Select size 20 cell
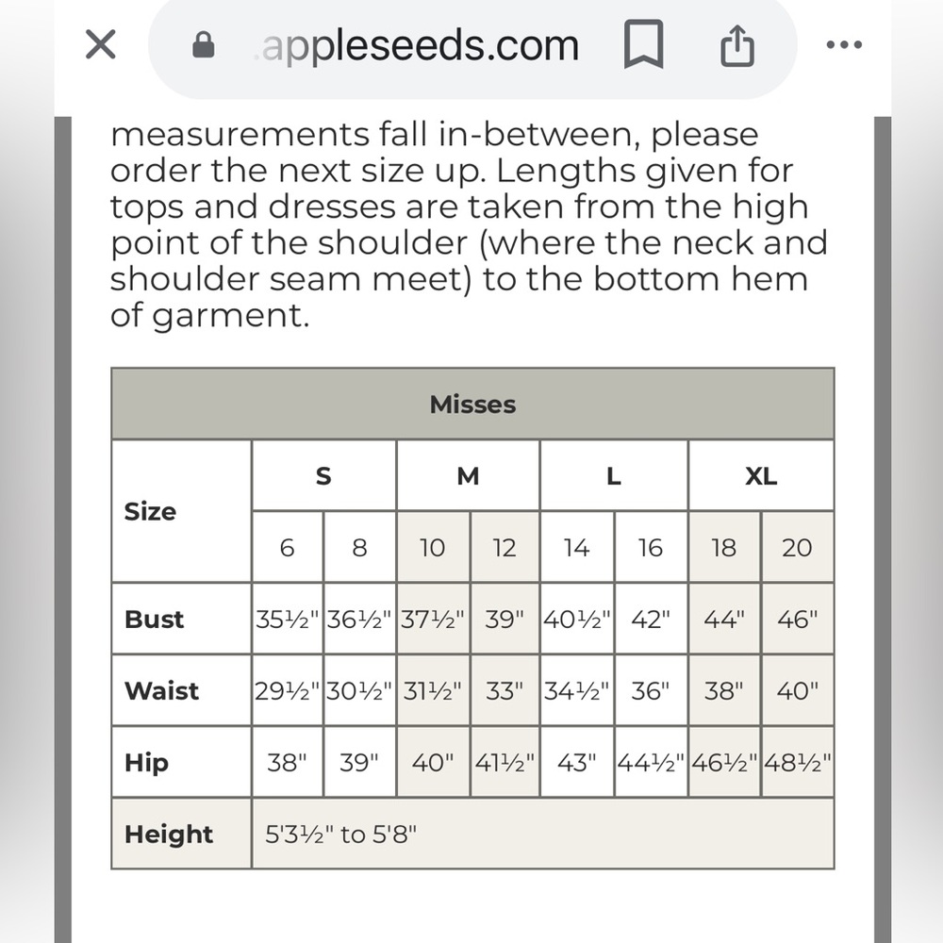The width and height of the screenshot is (943, 943). point(797,548)
